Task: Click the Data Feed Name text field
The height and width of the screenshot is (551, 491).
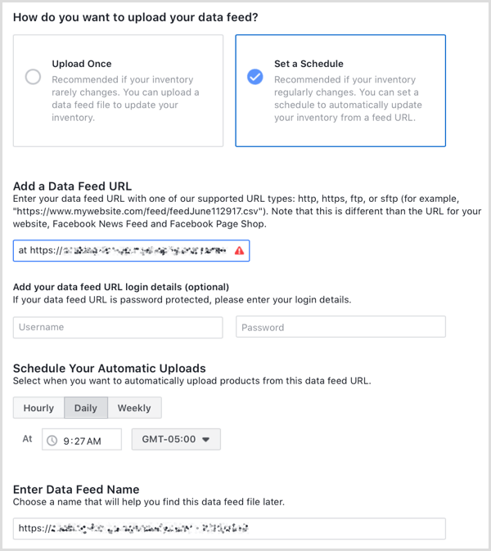Action: pyautogui.click(x=229, y=528)
